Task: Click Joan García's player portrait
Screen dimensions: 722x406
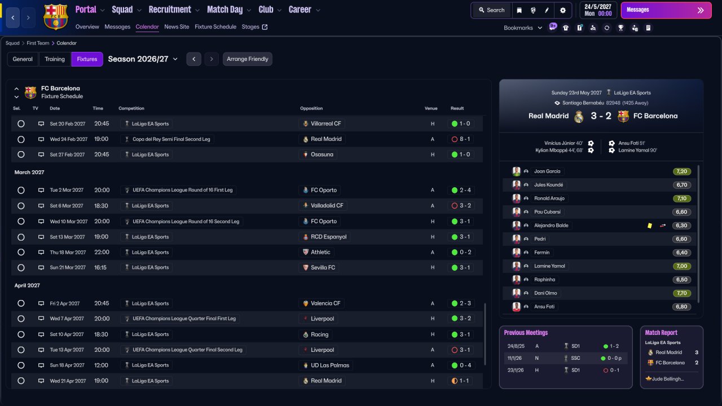Action: tap(516, 171)
